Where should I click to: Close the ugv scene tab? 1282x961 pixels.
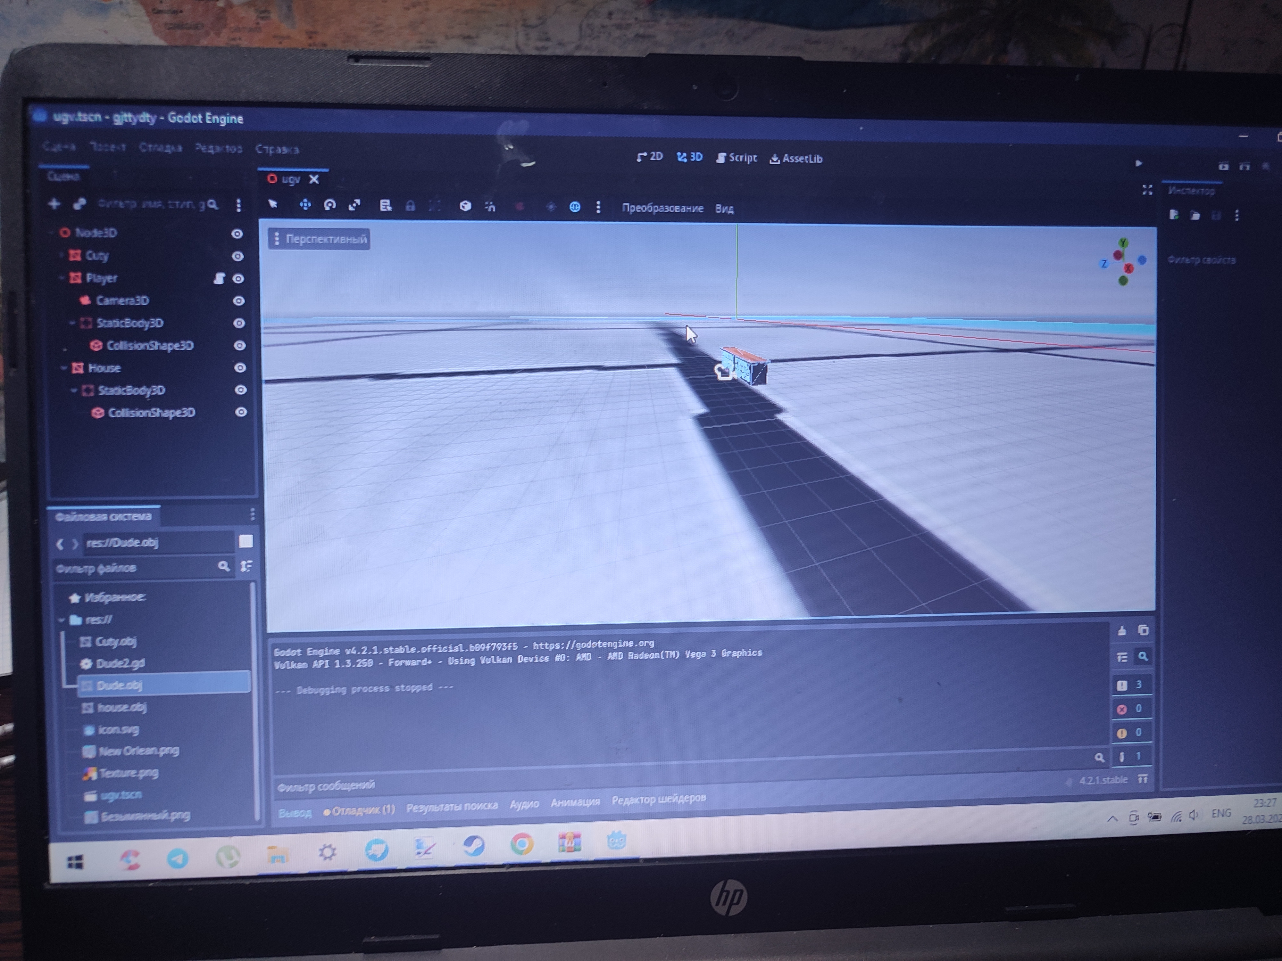click(314, 180)
